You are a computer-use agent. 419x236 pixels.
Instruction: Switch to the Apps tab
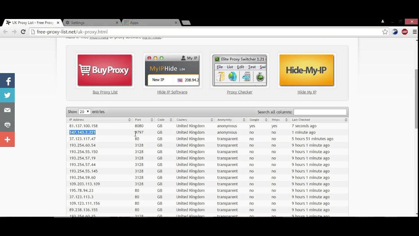pos(149,23)
